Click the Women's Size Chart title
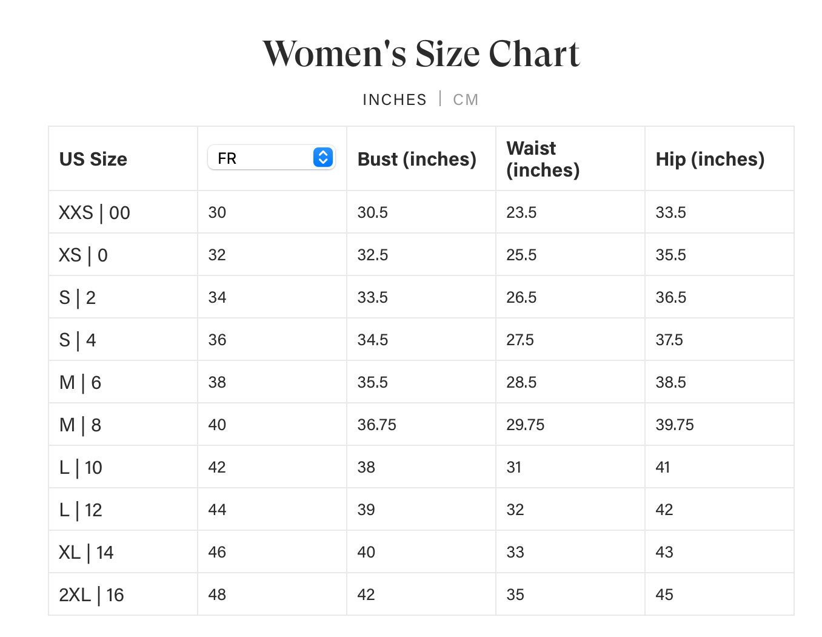This screenshot has height=637, width=822. 421,53
